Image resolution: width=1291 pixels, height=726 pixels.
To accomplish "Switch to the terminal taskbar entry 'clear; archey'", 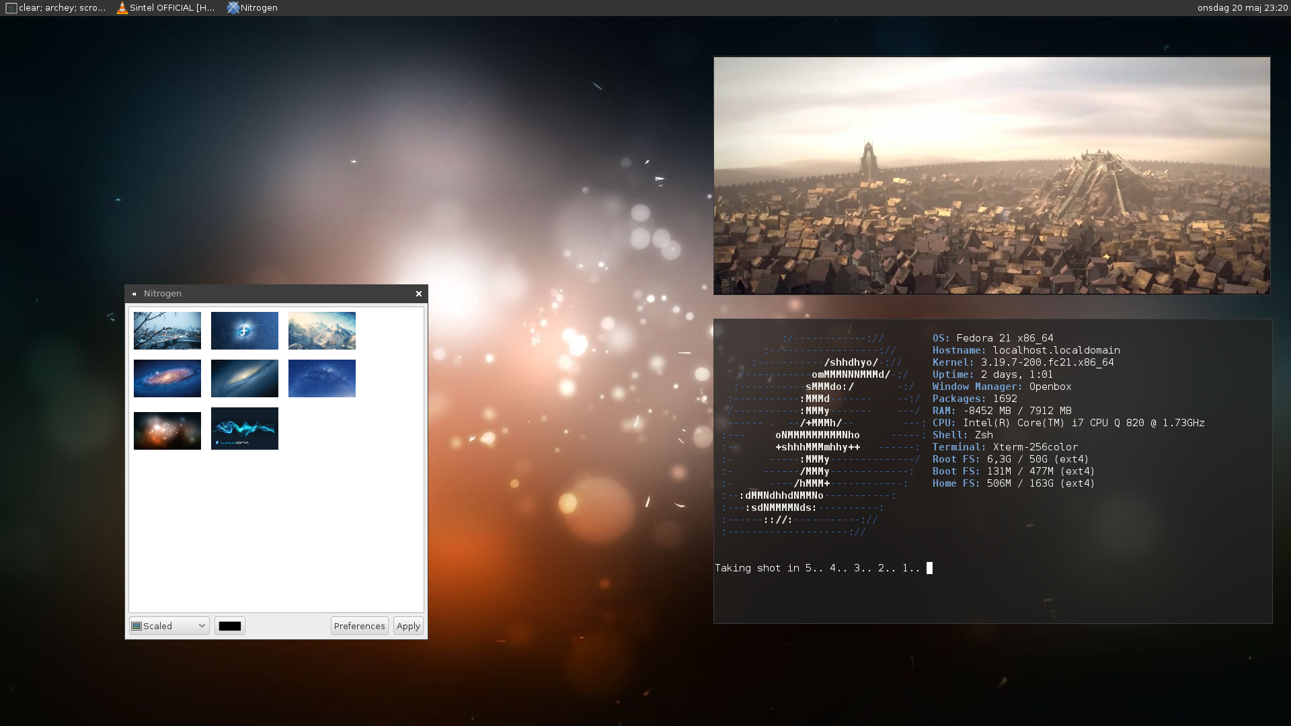I will (56, 8).
